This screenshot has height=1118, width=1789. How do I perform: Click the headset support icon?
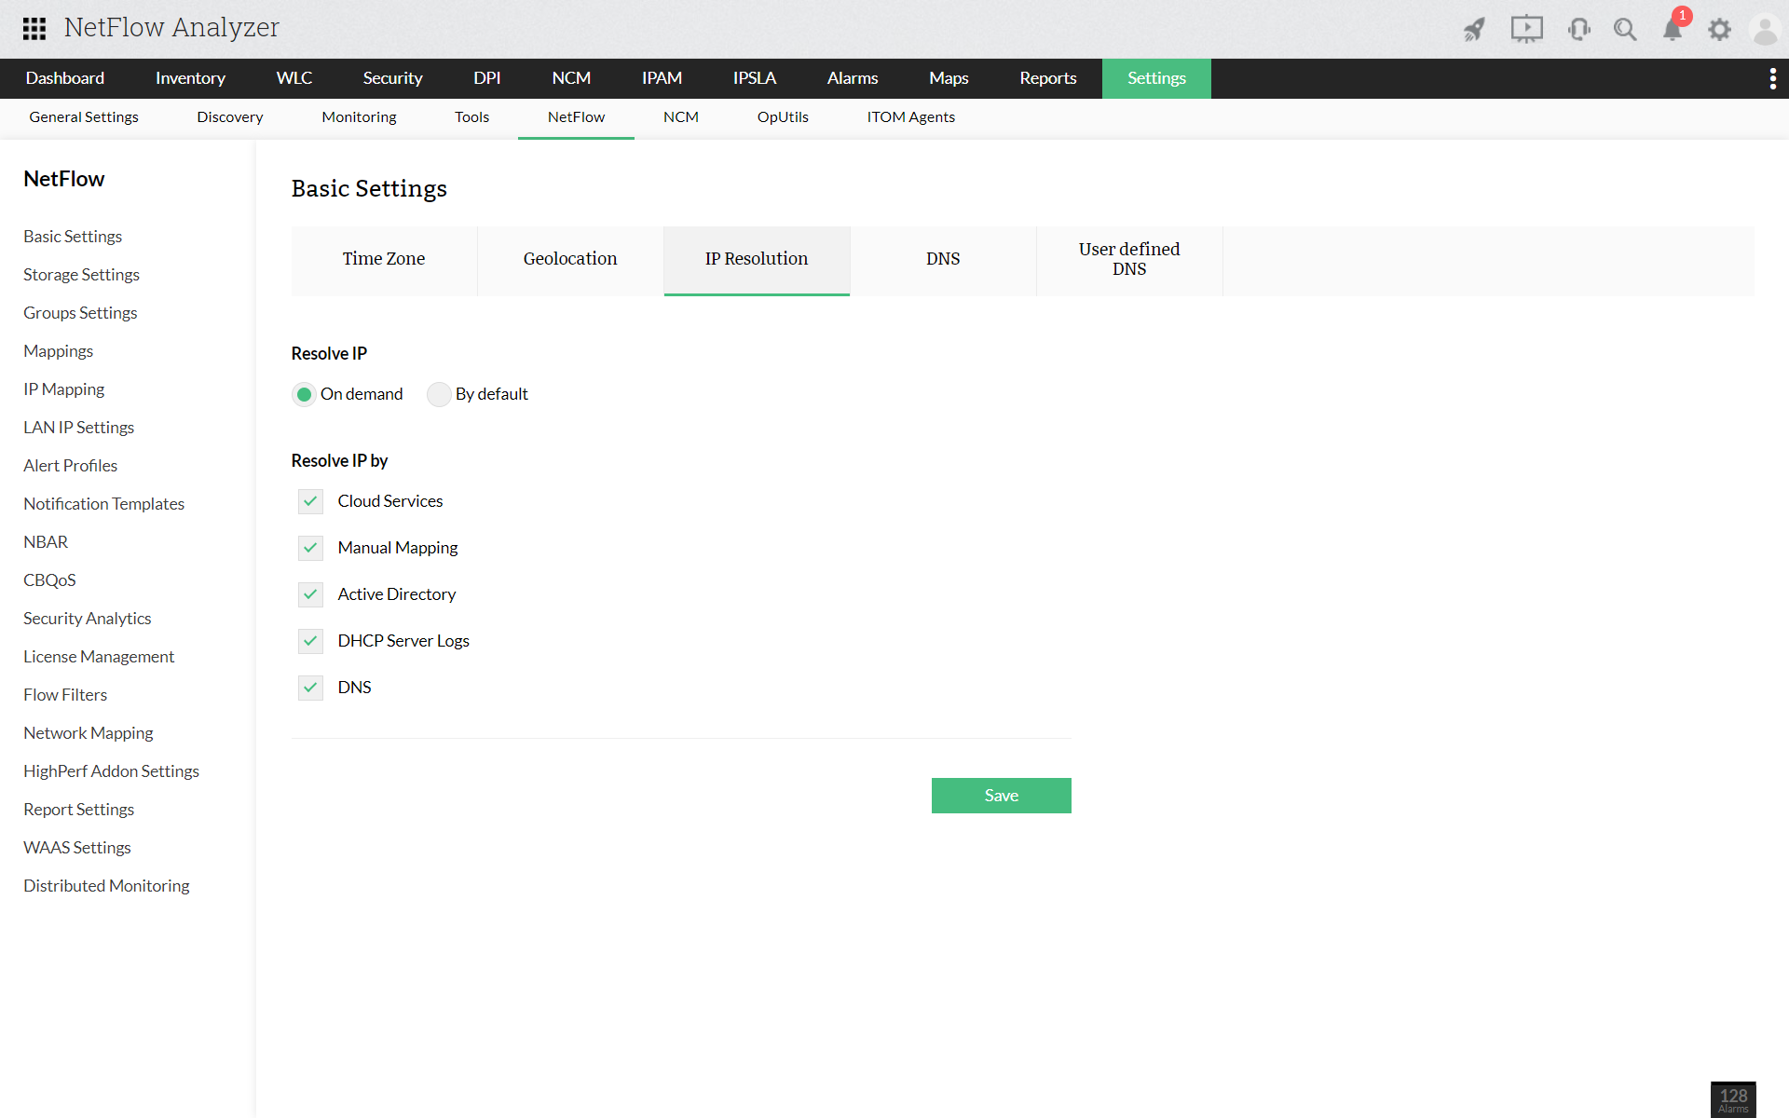tap(1578, 30)
